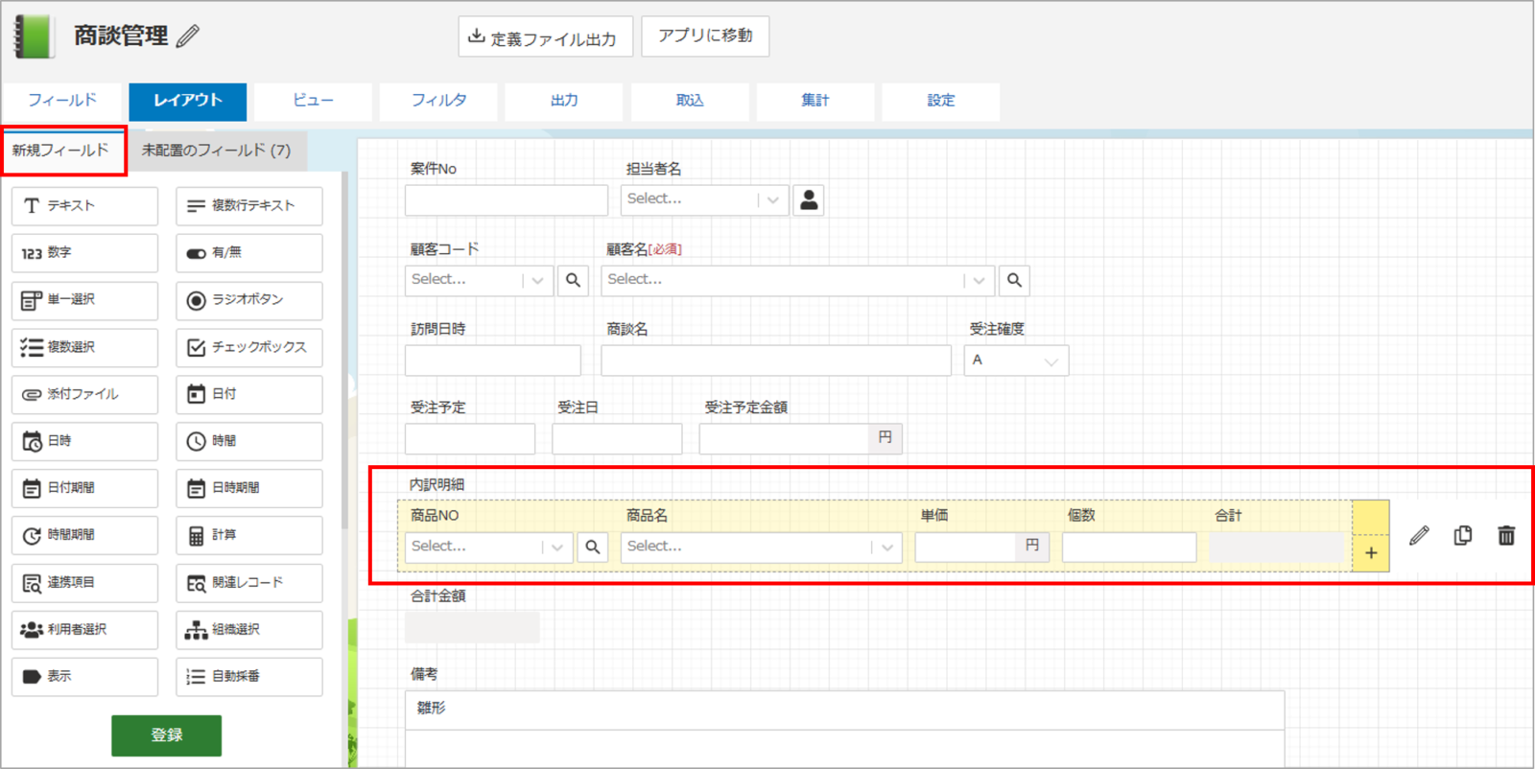Duplicate the 内訳明細 table using copy icon
The image size is (1535, 769).
tap(1462, 536)
